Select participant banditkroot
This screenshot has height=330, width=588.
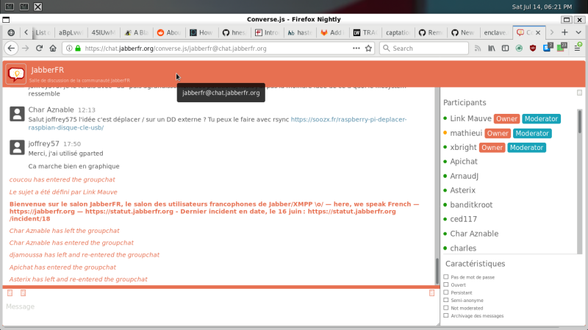471,205
